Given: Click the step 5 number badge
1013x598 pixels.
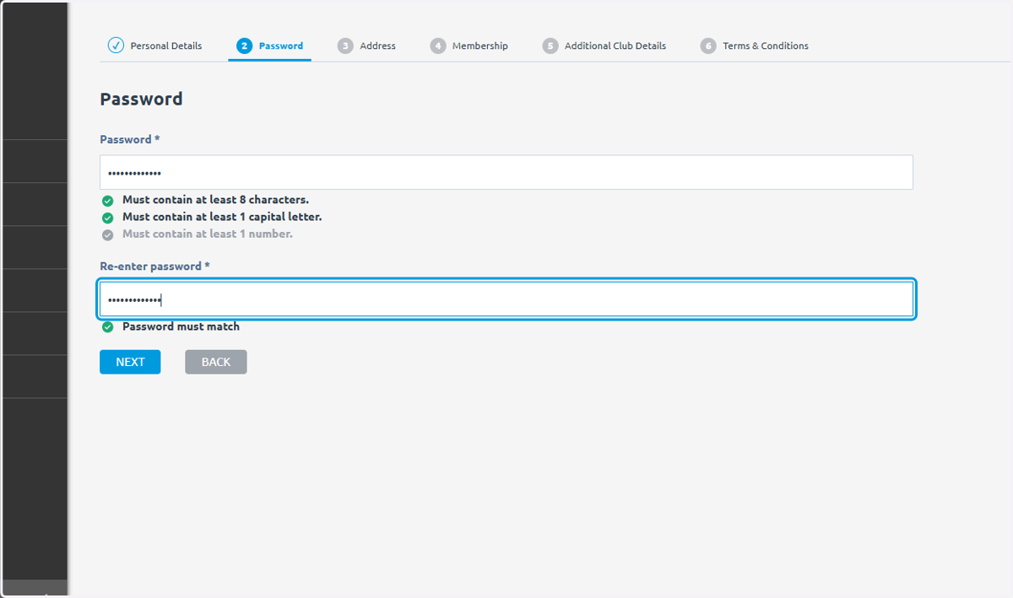Looking at the screenshot, I should (550, 46).
